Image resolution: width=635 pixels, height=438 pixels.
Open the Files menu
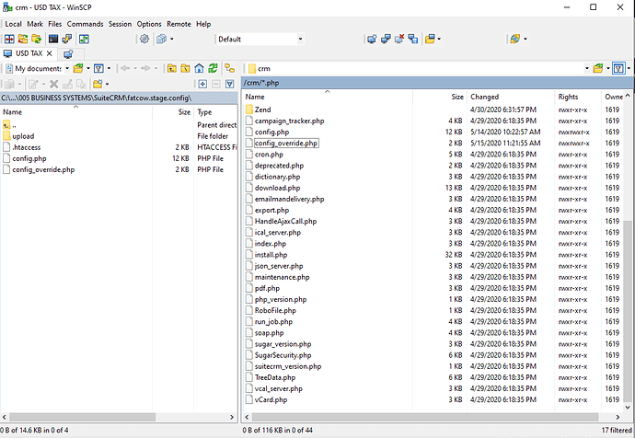pos(54,24)
